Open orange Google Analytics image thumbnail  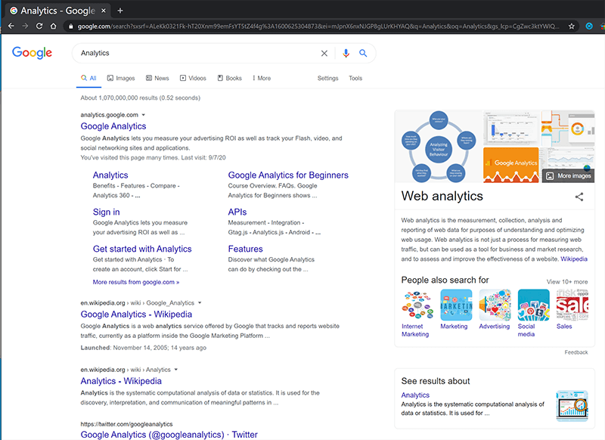coord(510,165)
